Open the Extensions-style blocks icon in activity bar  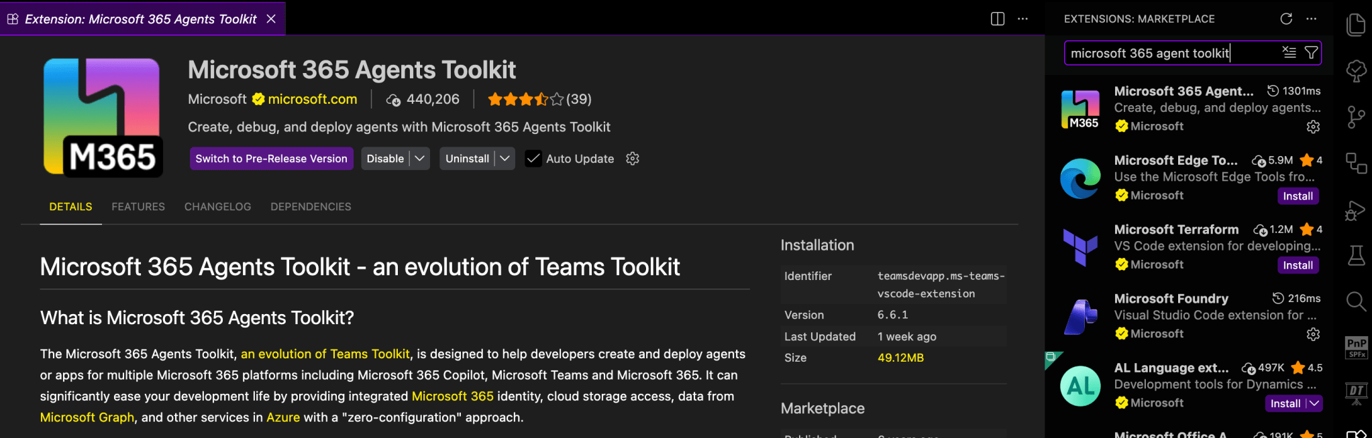[1356, 163]
